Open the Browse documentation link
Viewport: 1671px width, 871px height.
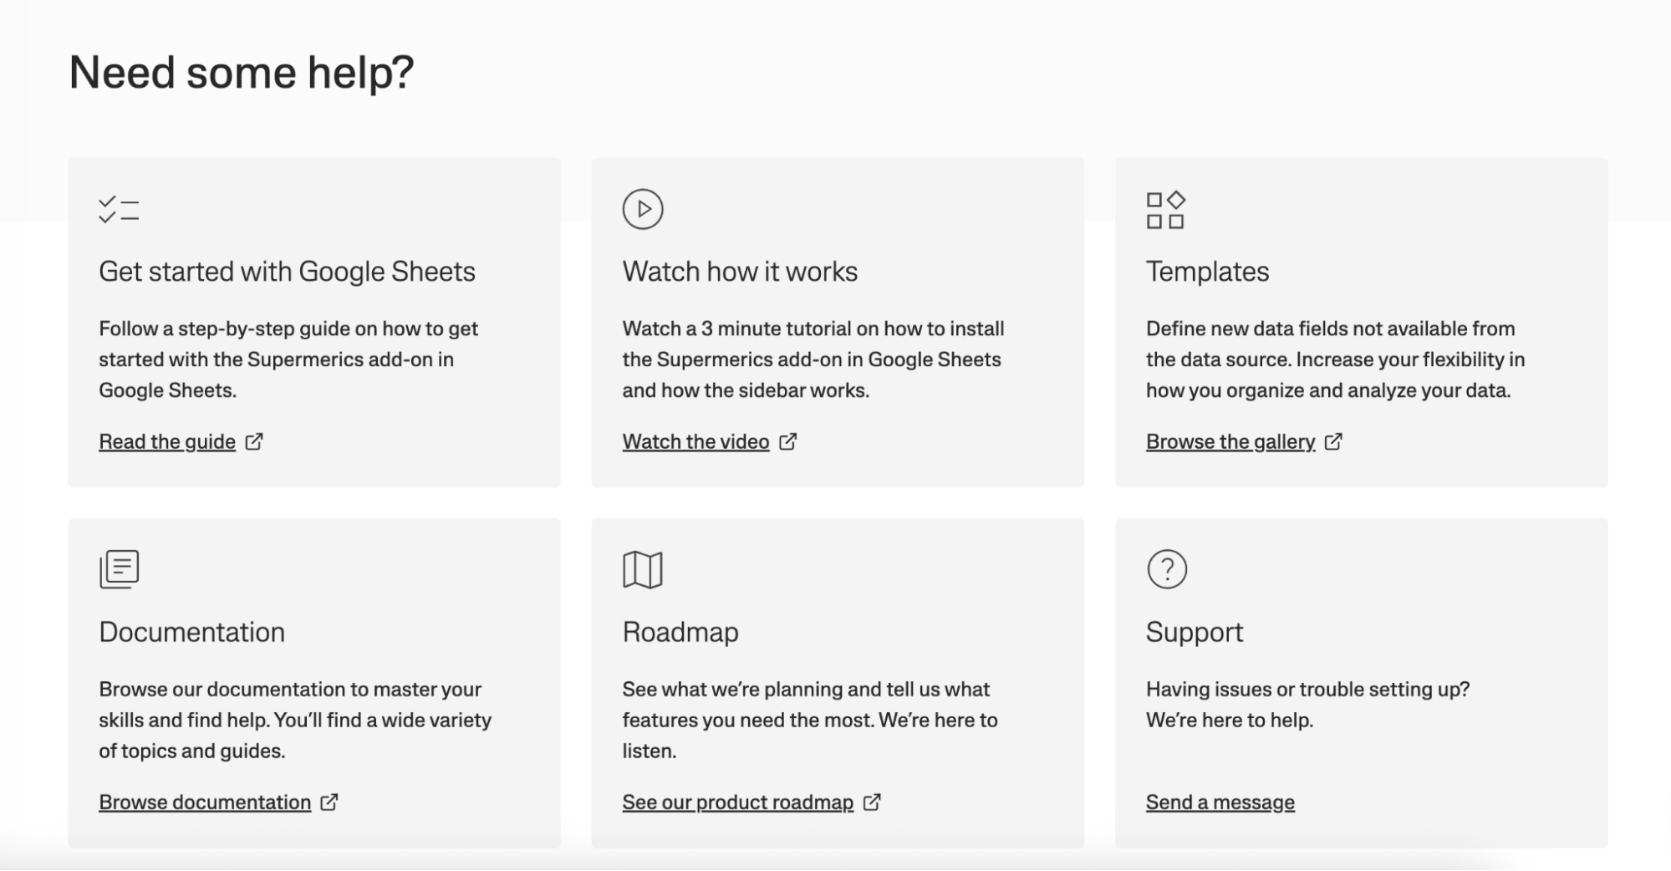[203, 802]
